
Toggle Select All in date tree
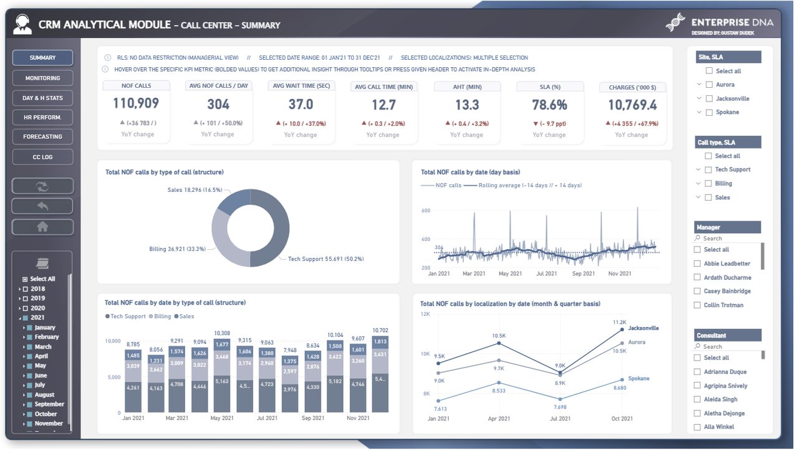pyautogui.click(x=25, y=279)
